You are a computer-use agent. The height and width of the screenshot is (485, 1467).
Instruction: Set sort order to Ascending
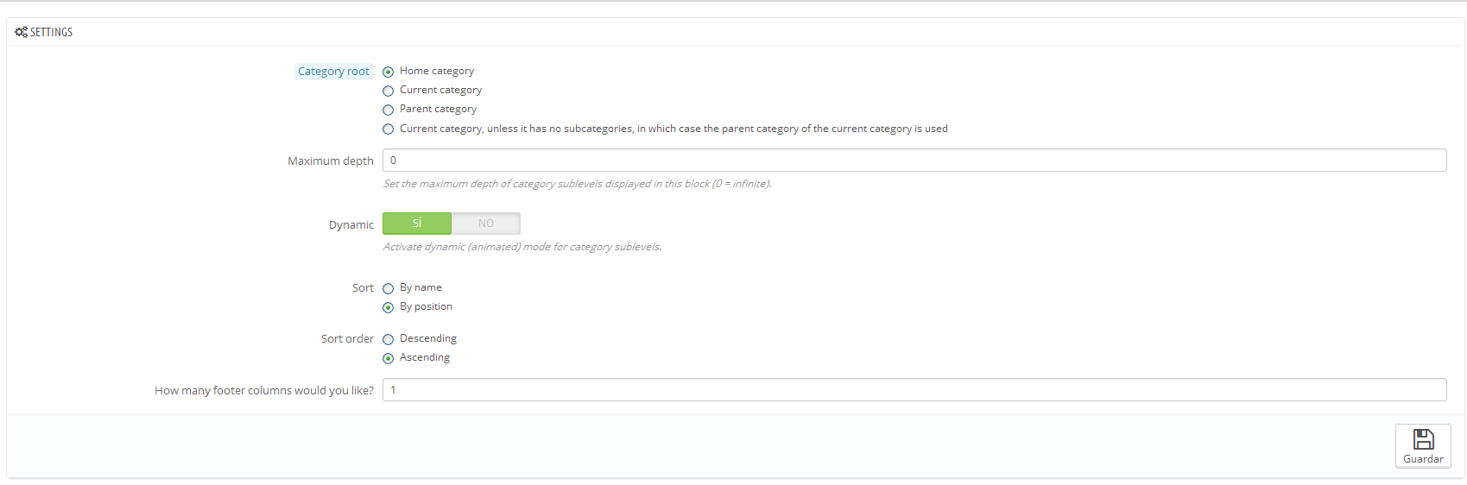tap(388, 358)
